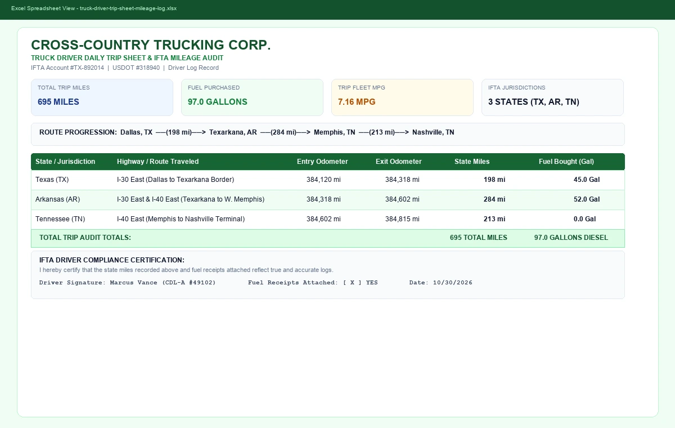The image size is (675, 428).
Task: Click the 97.0 GALLONS DIESEL summary cell
Action: pos(571,238)
